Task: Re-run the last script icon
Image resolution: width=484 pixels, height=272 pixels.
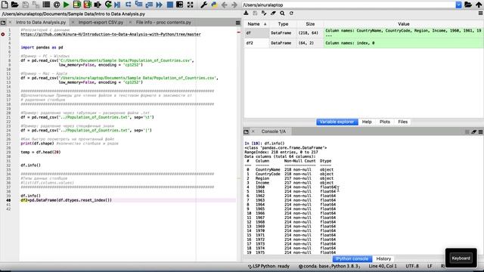Action: tap(108, 5)
